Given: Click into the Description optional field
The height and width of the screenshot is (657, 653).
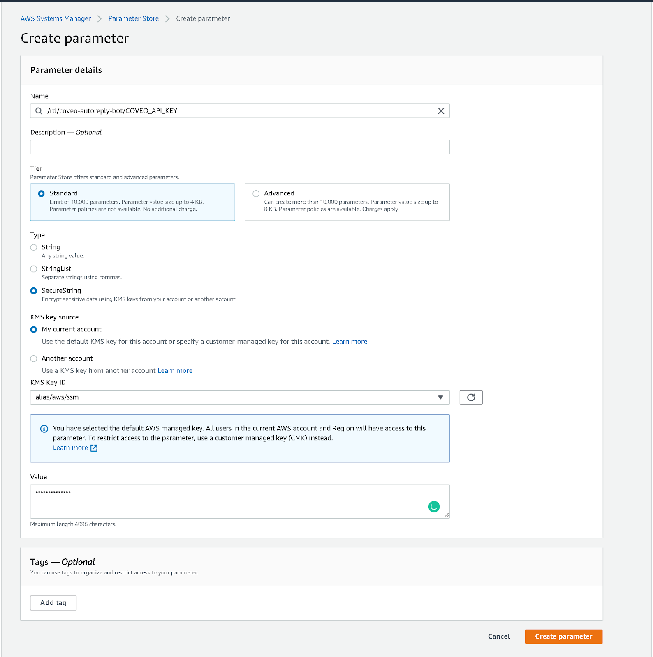Looking at the screenshot, I should coord(240,147).
